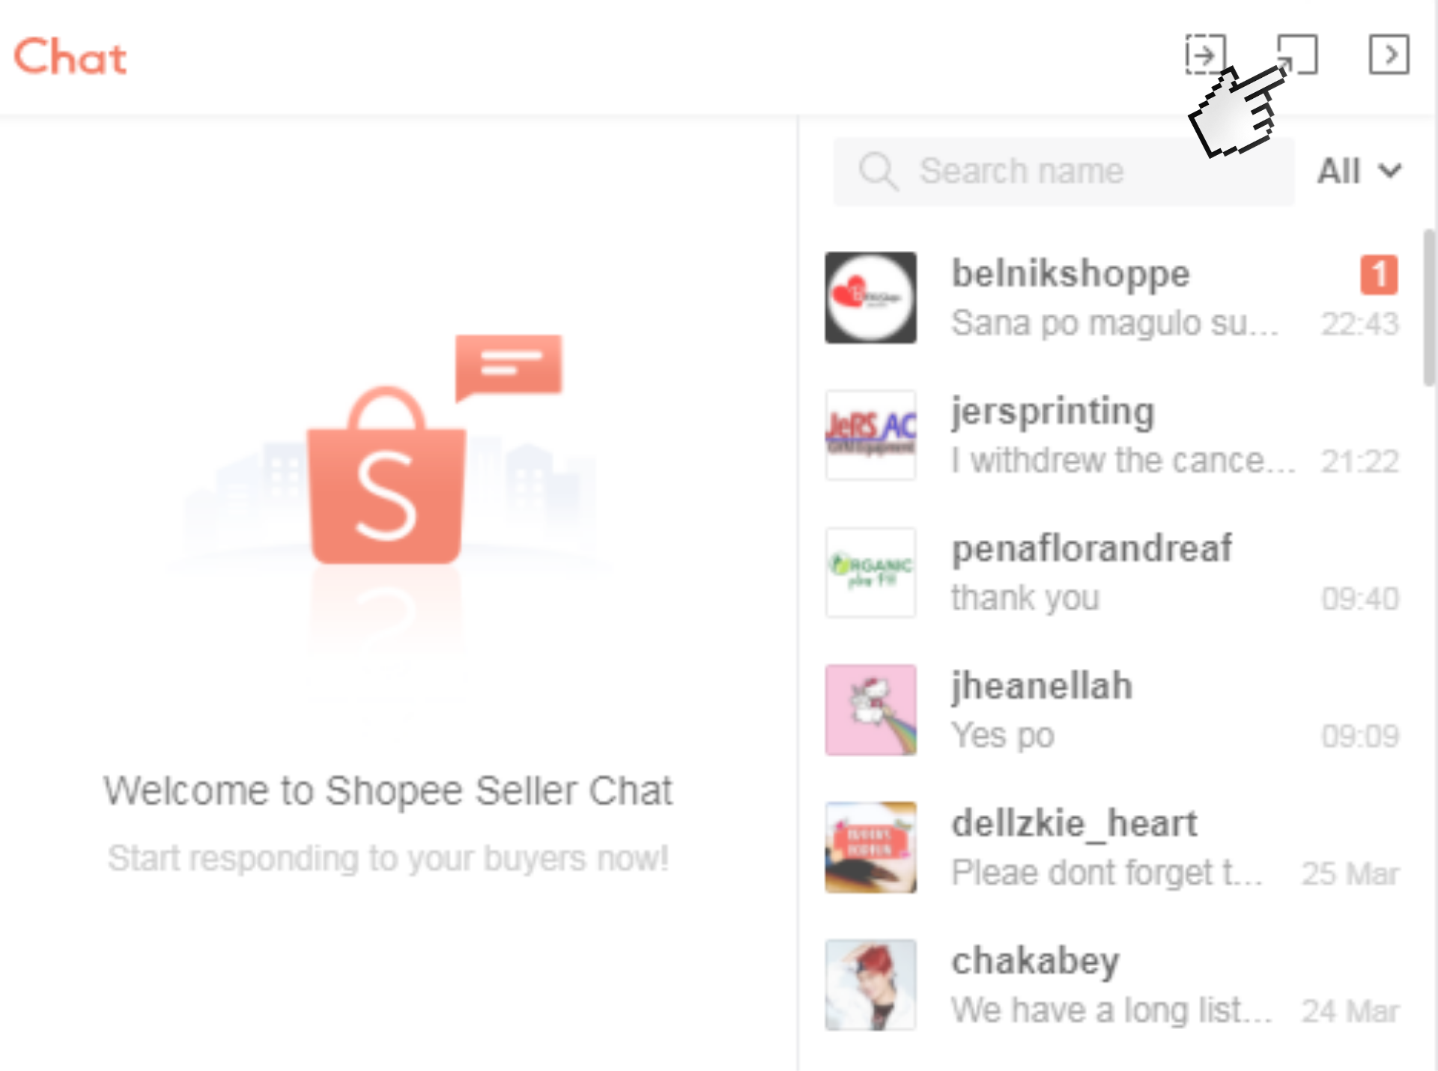Click the search magnifier icon
Screen dimensions: 1438x1071
click(876, 170)
